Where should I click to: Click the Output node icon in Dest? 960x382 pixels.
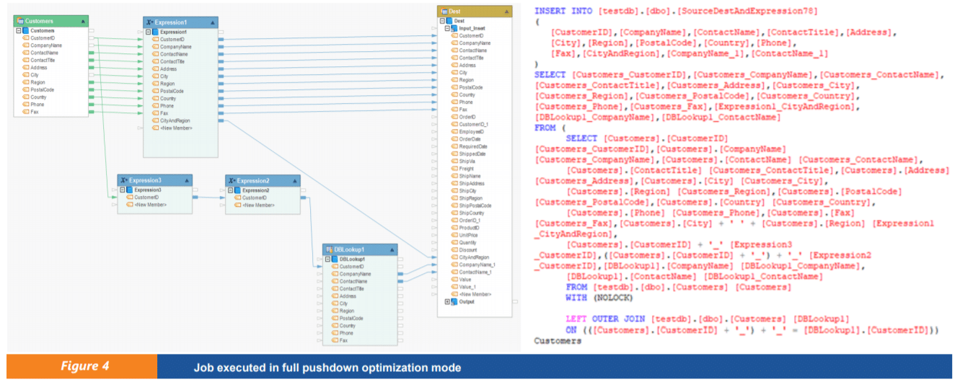coord(454,301)
